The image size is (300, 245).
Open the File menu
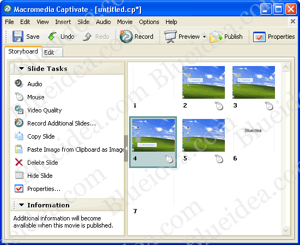pos(9,22)
